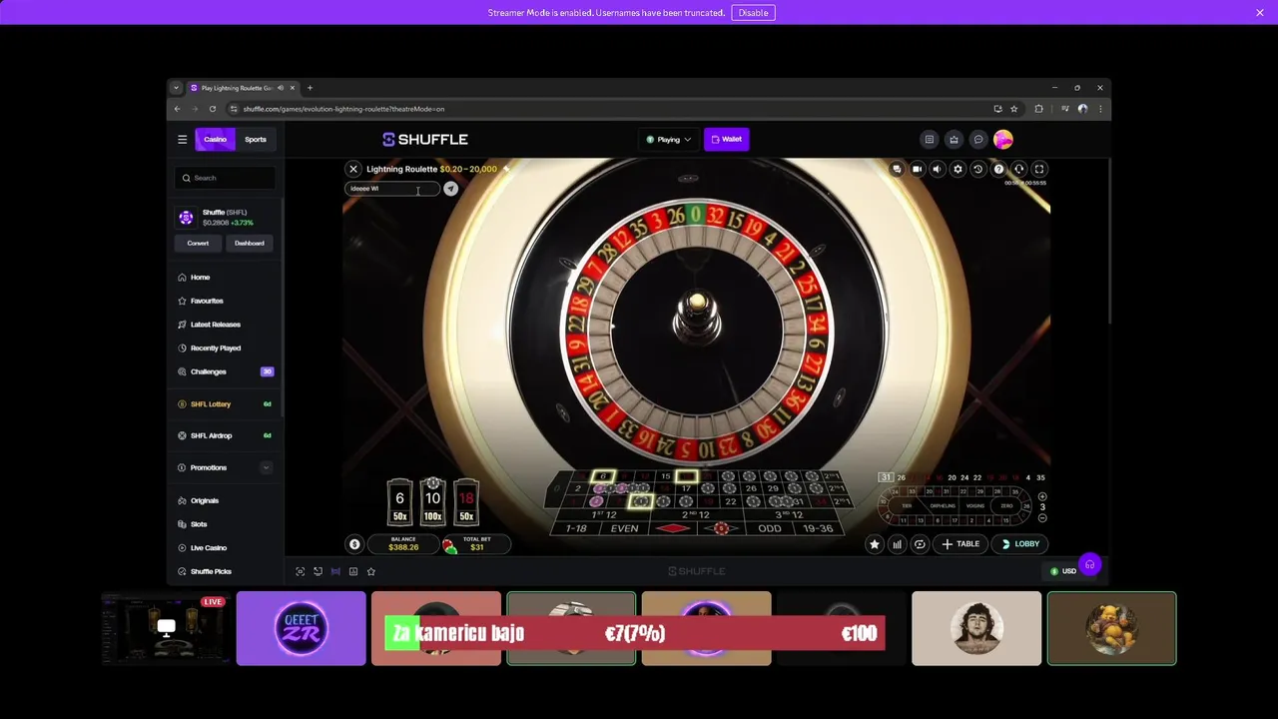Bet on 1-18 on the table
This screenshot has width=1278, height=719.
576,528
